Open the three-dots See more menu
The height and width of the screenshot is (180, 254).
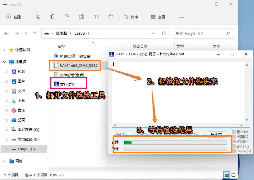181,17
